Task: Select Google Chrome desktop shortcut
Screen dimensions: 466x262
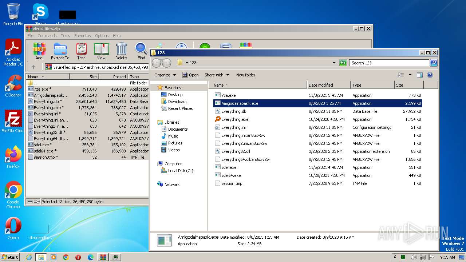Action: click(x=13, y=195)
